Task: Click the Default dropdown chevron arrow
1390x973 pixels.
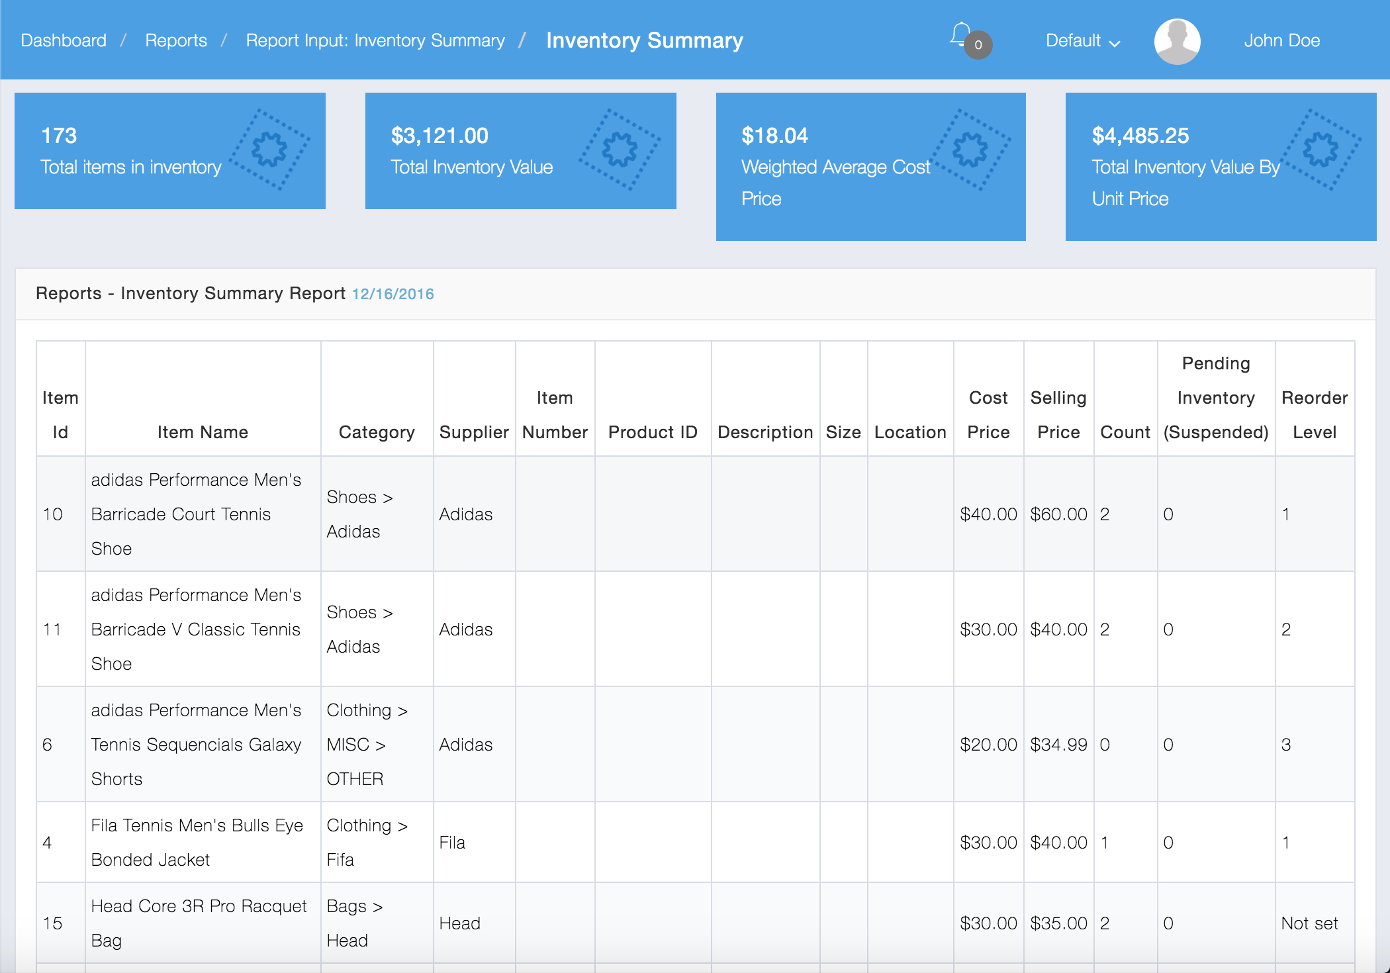Action: click(x=1115, y=44)
